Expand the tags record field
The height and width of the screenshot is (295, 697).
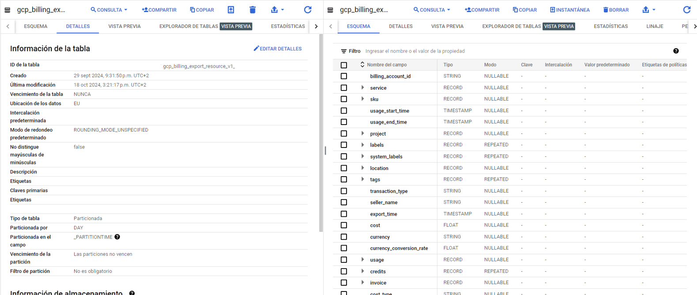tap(363, 179)
